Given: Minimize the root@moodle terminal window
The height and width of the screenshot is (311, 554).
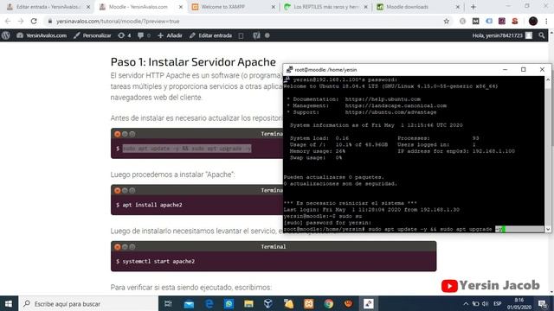Looking at the screenshot, I should coord(505,69).
